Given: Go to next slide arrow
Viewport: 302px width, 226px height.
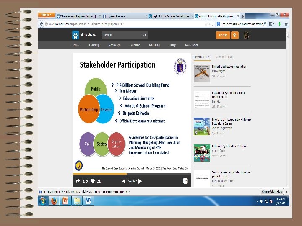Looking at the screenshot, I should click(140, 181).
